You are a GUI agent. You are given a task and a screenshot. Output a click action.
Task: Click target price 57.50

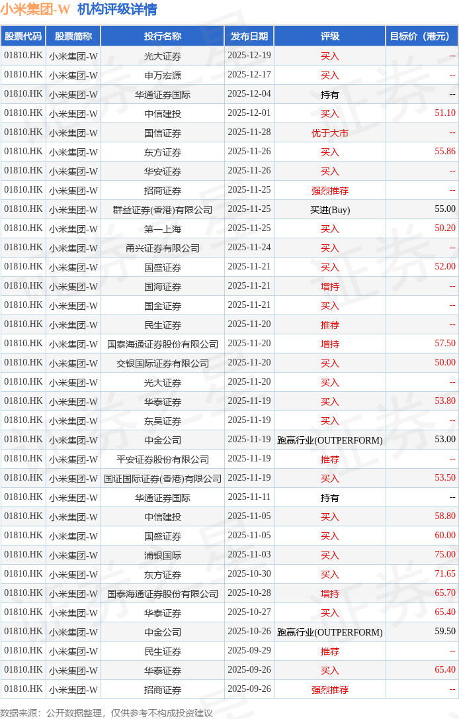[x=445, y=344]
